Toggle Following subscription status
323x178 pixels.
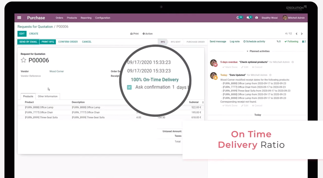click(x=291, y=42)
